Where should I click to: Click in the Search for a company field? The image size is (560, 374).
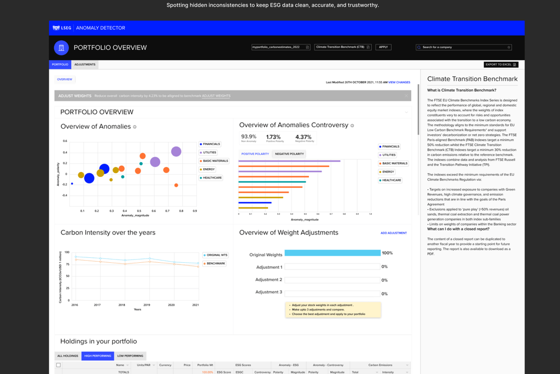(464, 47)
